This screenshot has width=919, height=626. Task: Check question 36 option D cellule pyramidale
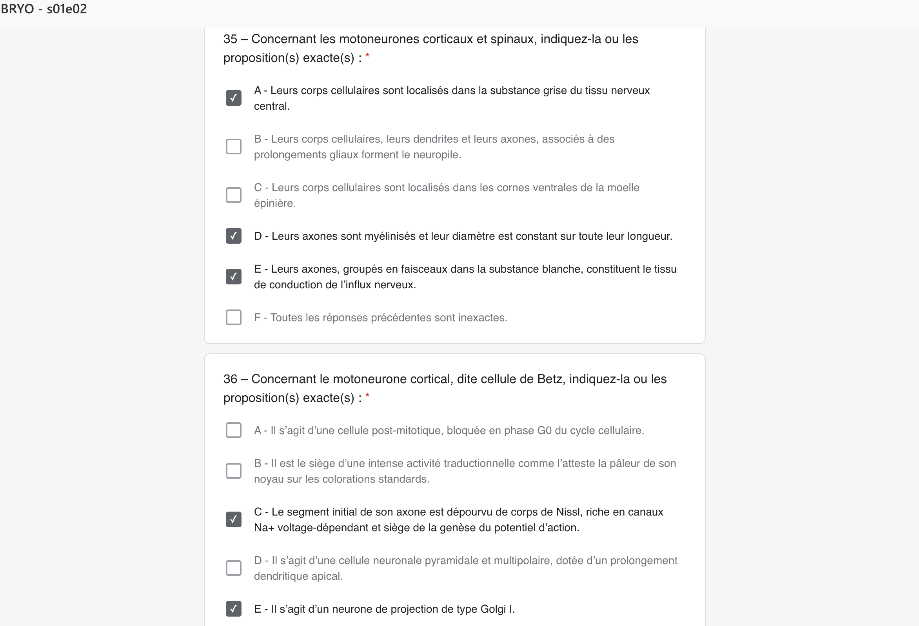(233, 568)
